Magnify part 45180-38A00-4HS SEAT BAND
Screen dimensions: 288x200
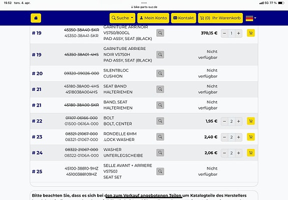point(160,89)
